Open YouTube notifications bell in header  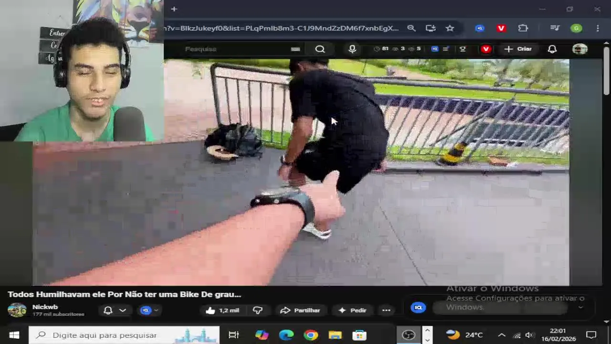pos(552,49)
